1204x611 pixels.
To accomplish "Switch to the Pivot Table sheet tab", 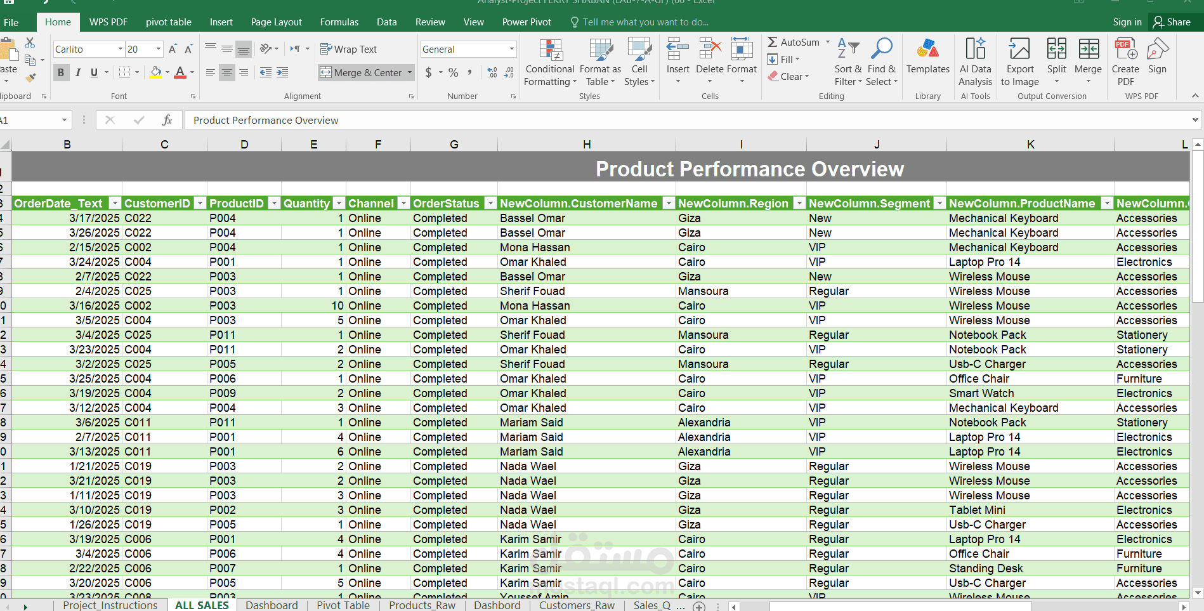I will tap(343, 605).
